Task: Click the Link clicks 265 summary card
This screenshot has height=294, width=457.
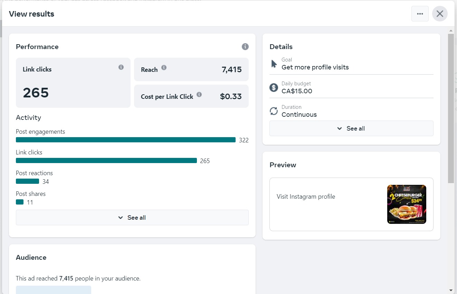Action: tap(73, 83)
